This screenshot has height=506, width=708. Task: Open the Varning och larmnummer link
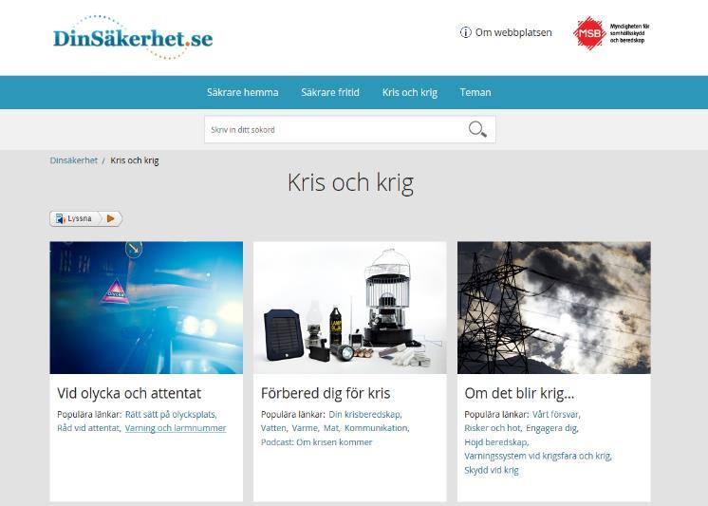click(x=176, y=428)
